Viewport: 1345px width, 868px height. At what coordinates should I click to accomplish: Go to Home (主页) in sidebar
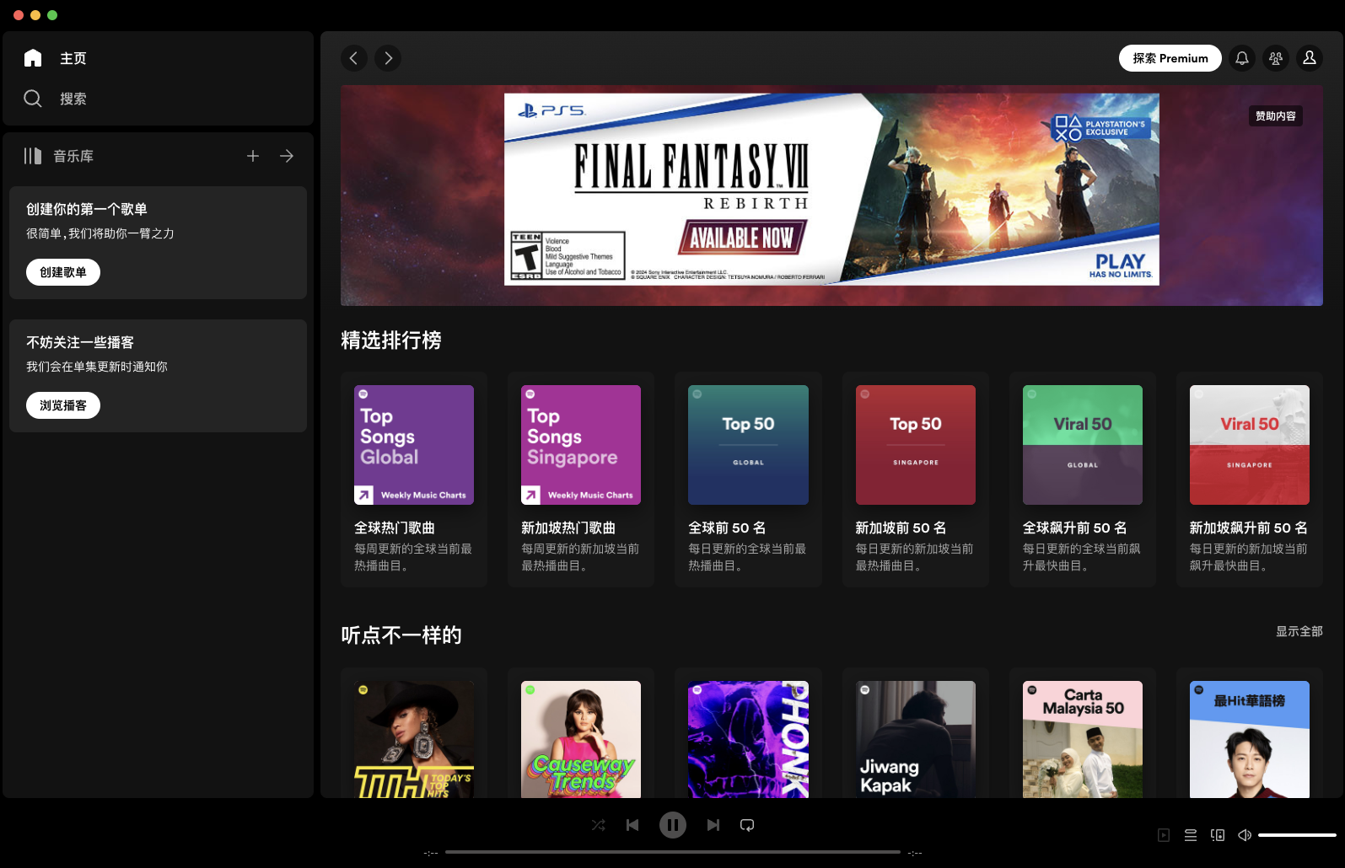click(56, 58)
